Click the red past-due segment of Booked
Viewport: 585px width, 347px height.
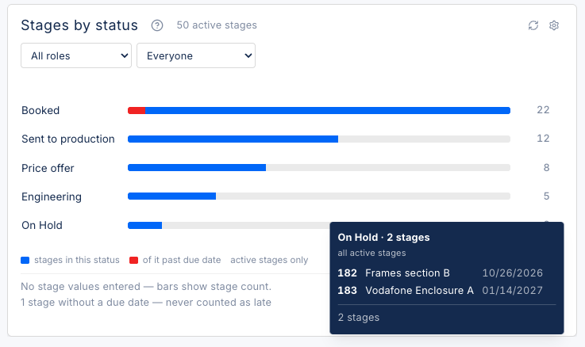pos(137,111)
